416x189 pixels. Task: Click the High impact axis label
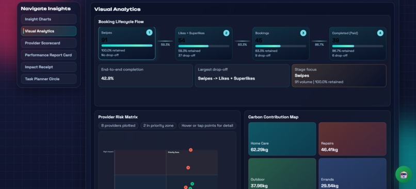pos(108,152)
